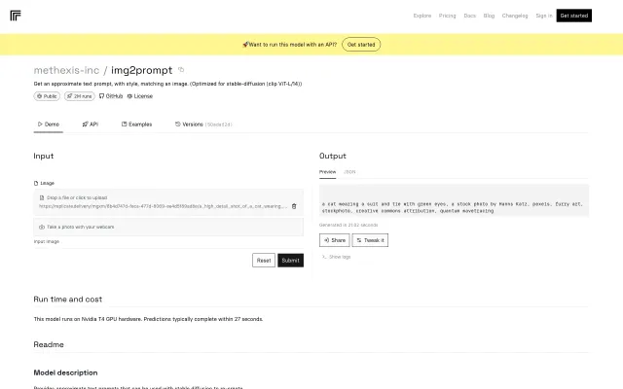Open the Examples tab
Viewport: 623px width, 389px height.
pyautogui.click(x=136, y=124)
